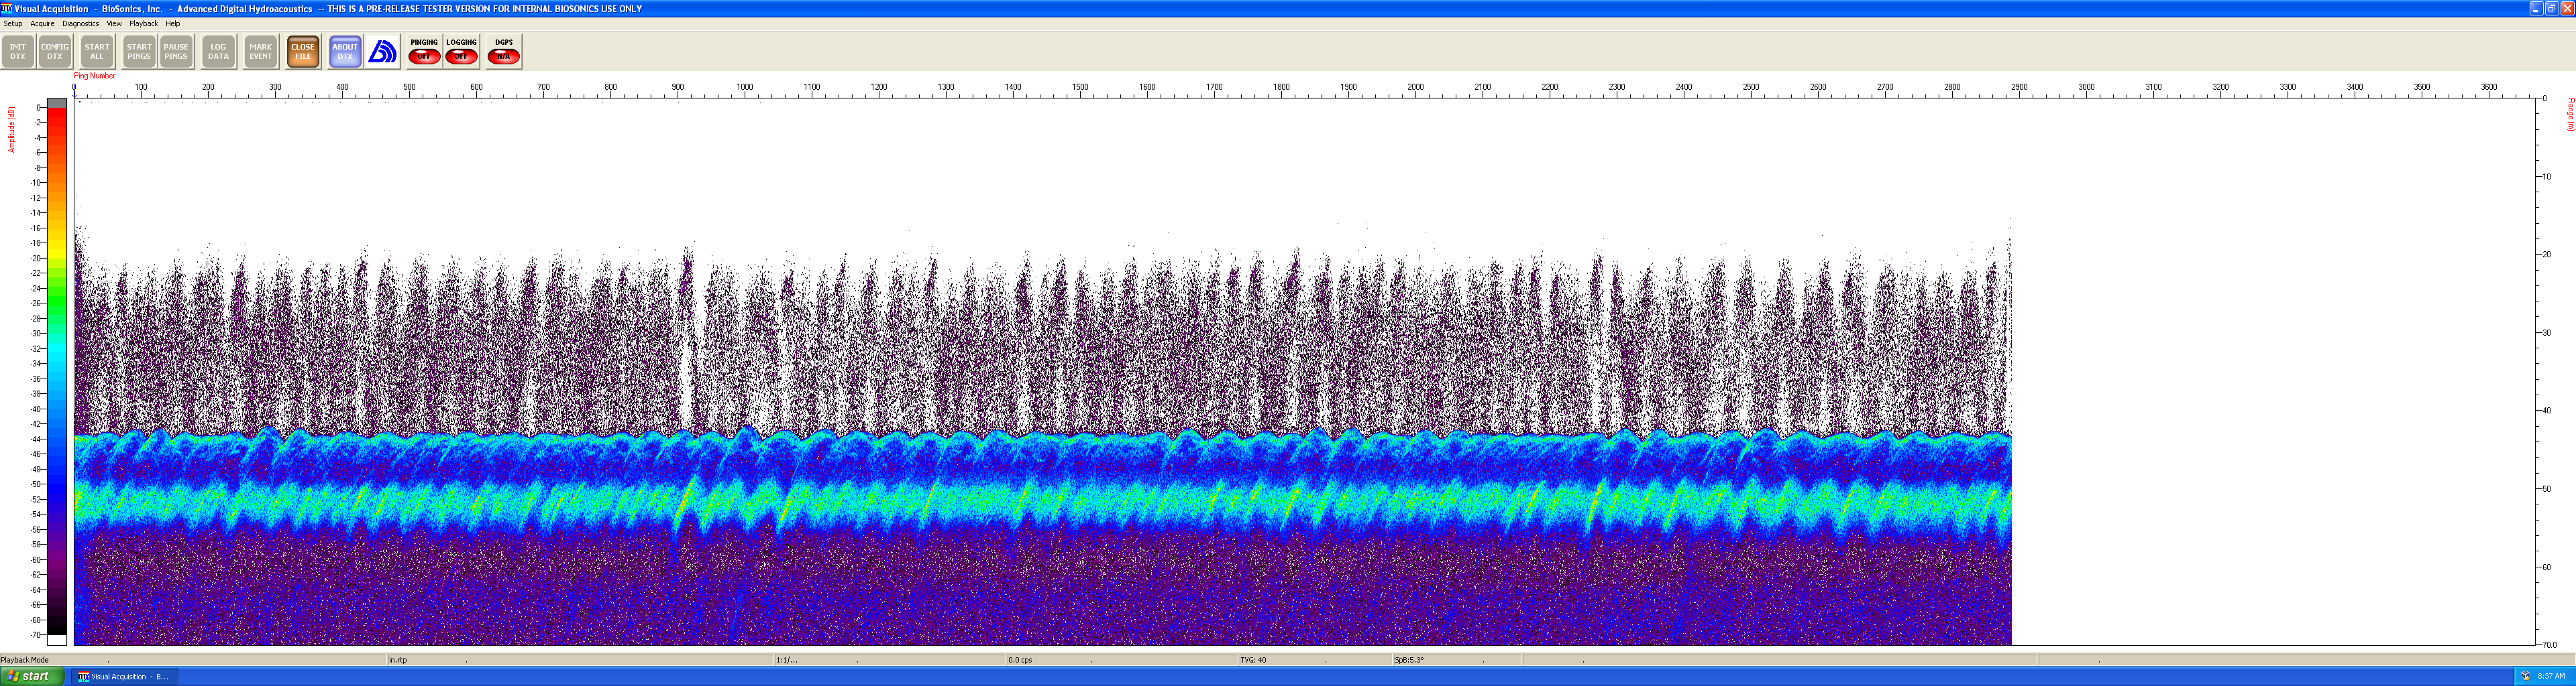The height and width of the screenshot is (686, 2576).
Task: Open the Setup menu
Action: point(13,23)
